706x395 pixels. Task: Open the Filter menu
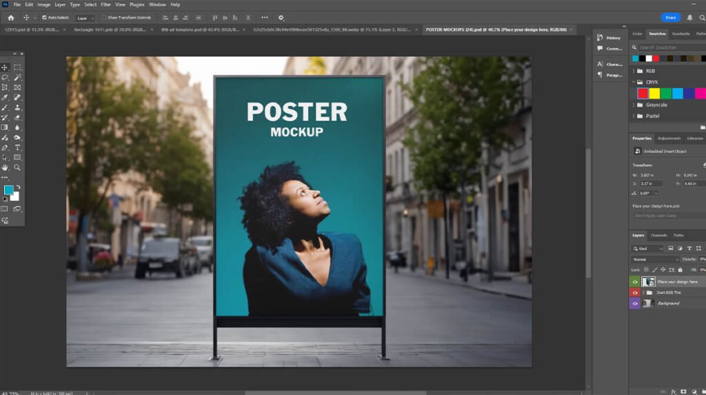pyautogui.click(x=105, y=5)
